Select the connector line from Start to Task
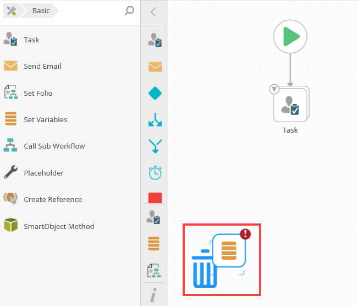Screen dimensions: 358x306 point(290,70)
